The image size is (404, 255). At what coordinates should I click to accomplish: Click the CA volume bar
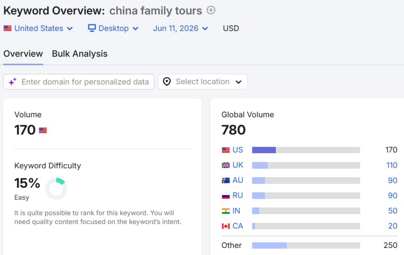tap(306, 226)
